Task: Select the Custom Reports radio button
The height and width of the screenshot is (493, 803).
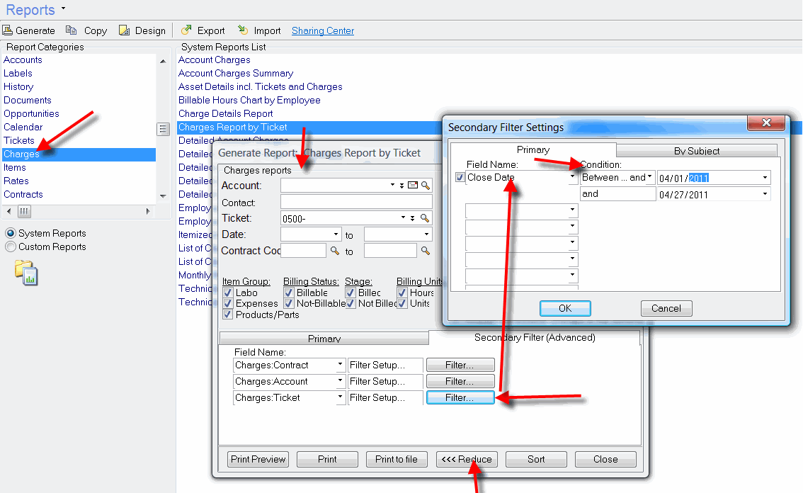Action: [11, 246]
